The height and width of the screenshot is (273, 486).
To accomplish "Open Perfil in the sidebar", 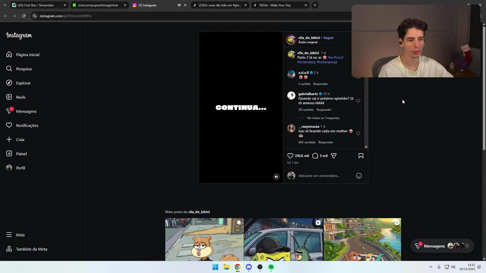I will pyautogui.click(x=16, y=168).
